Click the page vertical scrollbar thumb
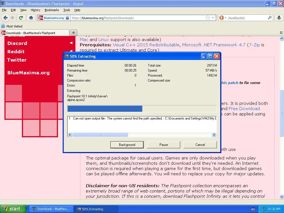The width and height of the screenshot is (284, 213). [282, 113]
